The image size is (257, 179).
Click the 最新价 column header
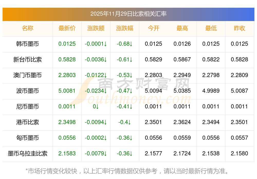pyautogui.click(x=67, y=28)
